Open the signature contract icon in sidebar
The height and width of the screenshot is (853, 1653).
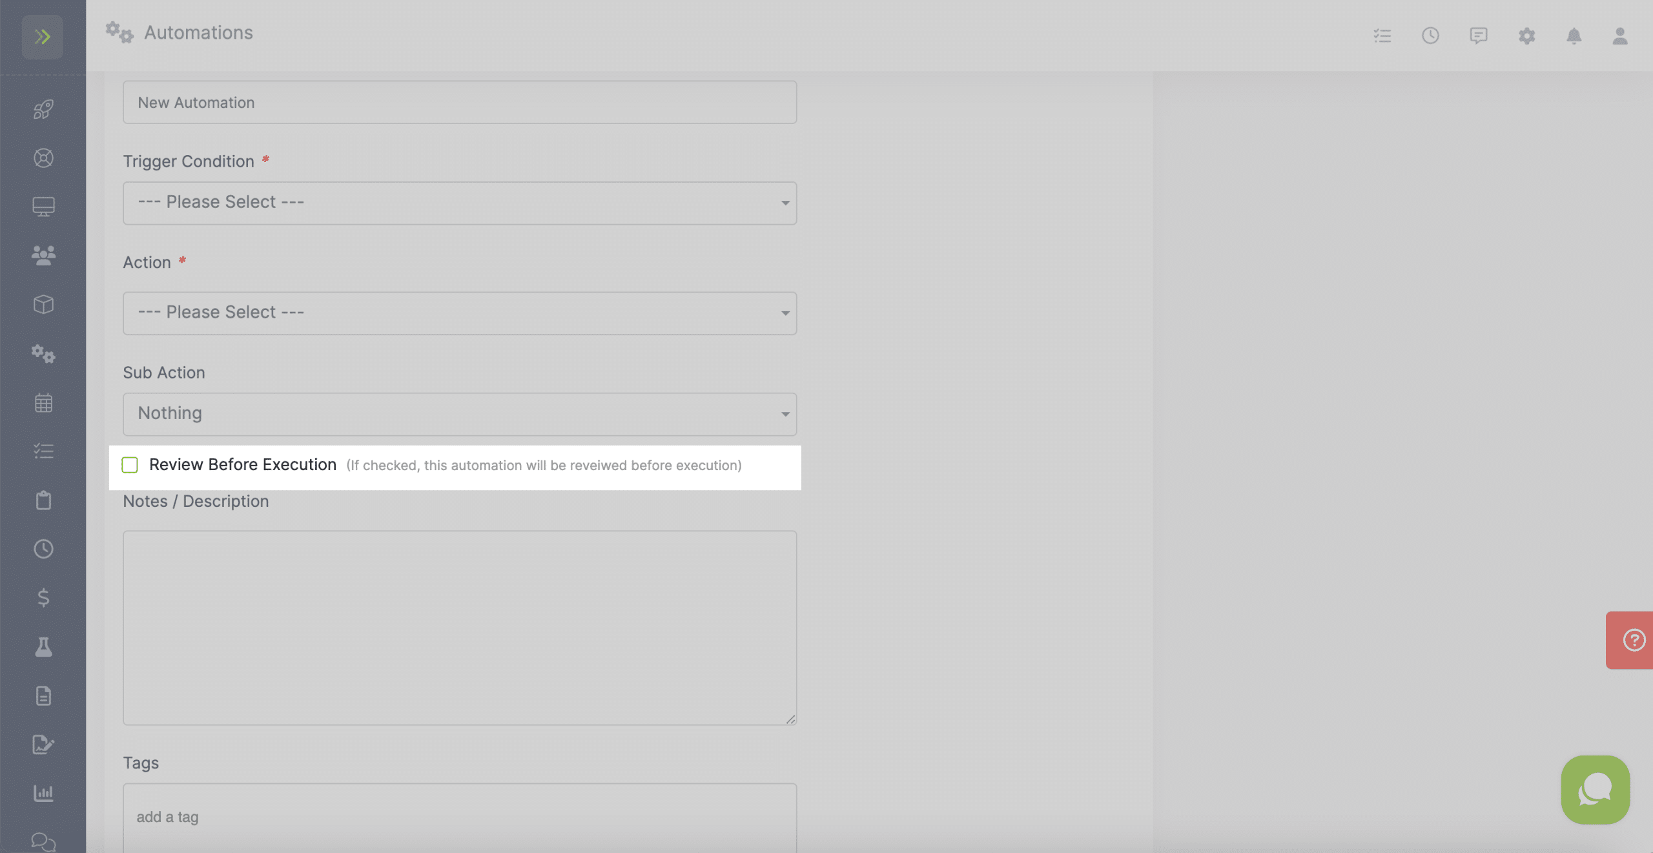pos(43,745)
